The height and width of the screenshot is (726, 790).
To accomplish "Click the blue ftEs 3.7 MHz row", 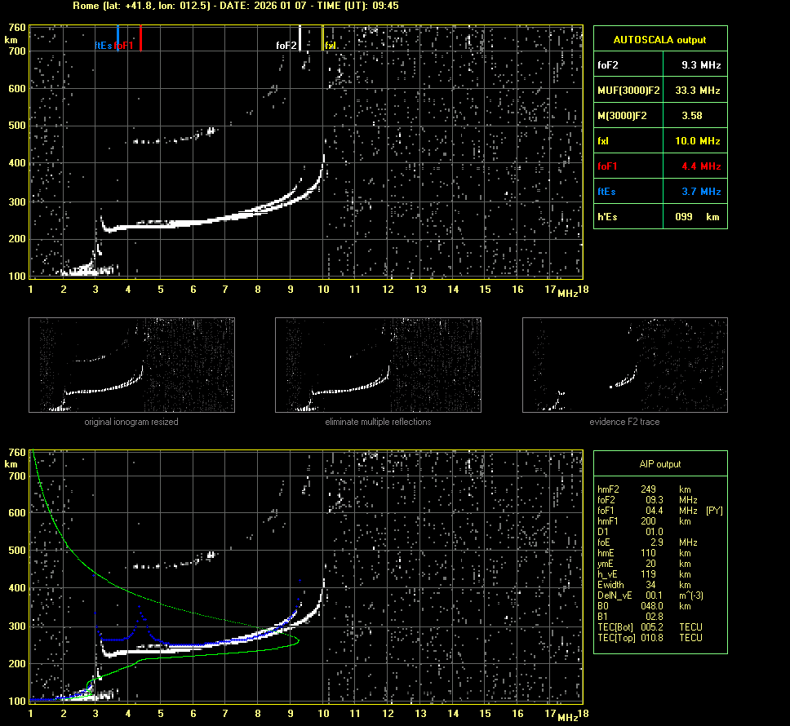I will click(x=659, y=192).
